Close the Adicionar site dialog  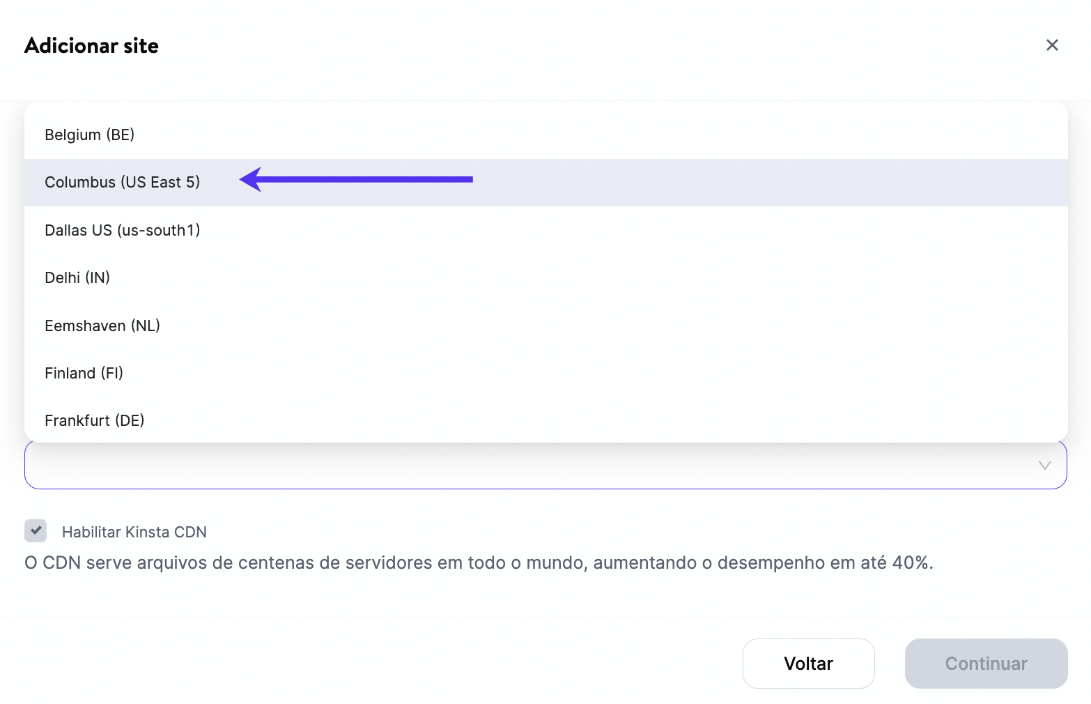[x=1052, y=45]
